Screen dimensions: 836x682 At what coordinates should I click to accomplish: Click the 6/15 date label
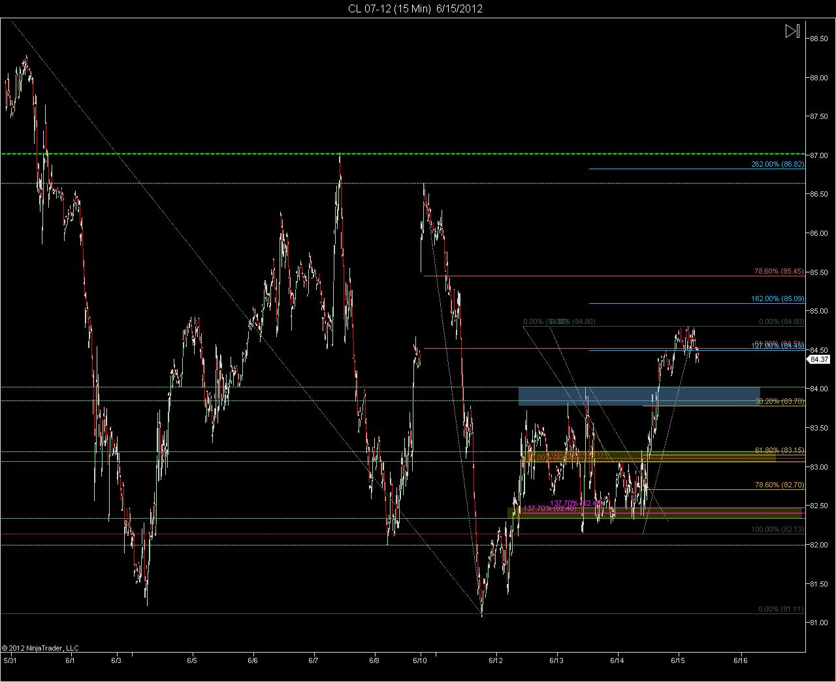(679, 660)
